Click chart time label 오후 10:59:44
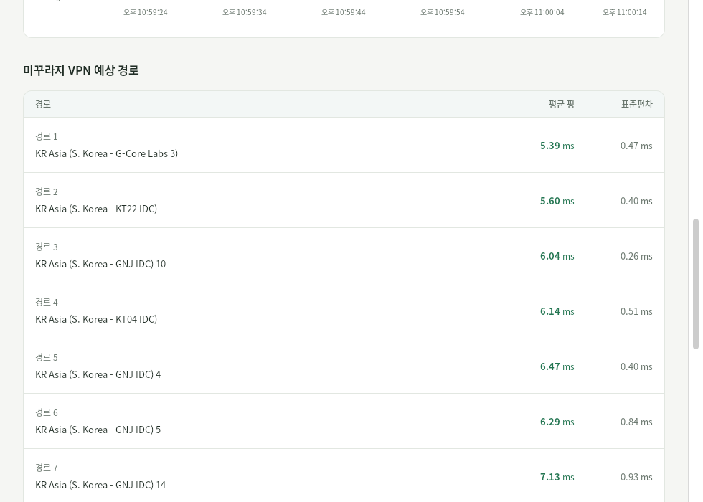Image resolution: width=703 pixels, height=502 pixels. click(344, 12)
